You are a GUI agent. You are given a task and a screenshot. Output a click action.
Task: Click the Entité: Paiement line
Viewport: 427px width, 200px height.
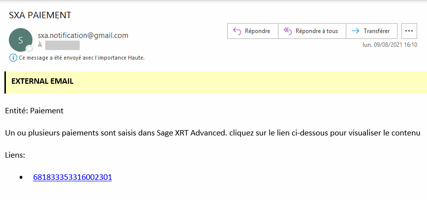tap(34, 111)
